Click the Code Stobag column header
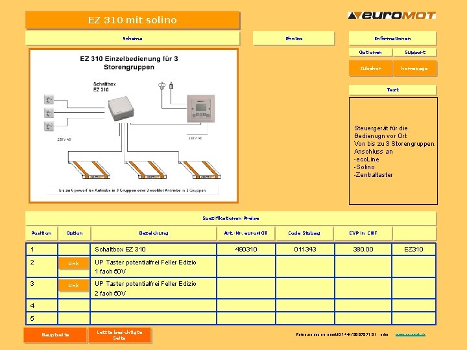This screenshot has height=350, width=467. click(304, 233)
